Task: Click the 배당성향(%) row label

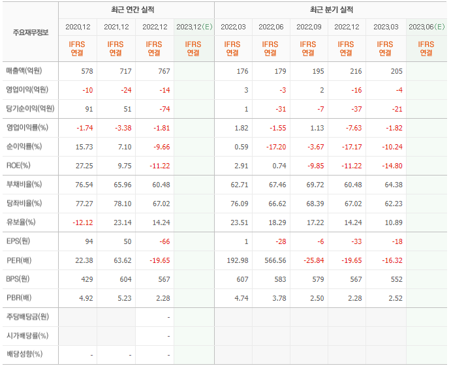Action: click(24, 354)
